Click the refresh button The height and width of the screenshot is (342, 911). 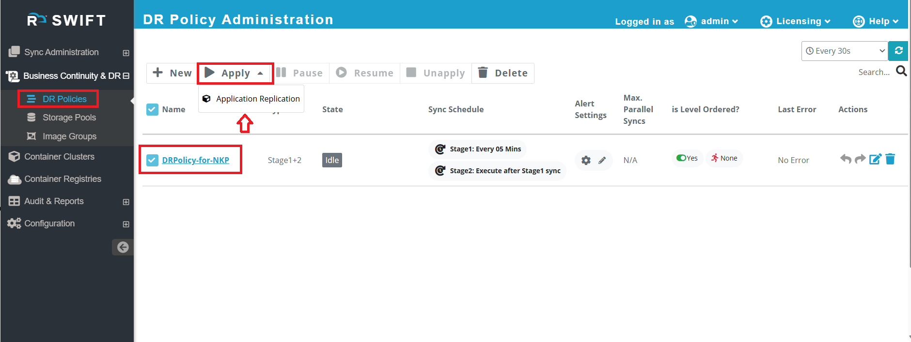tap(898, 51)
